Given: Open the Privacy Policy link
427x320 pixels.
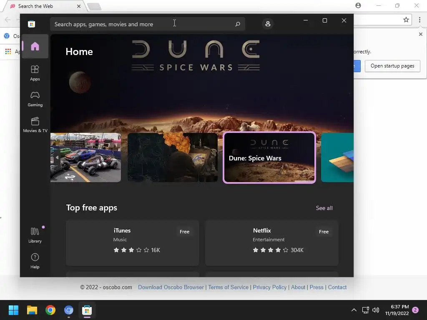Looking at the screenshot, I should click(x=270, y=287).
